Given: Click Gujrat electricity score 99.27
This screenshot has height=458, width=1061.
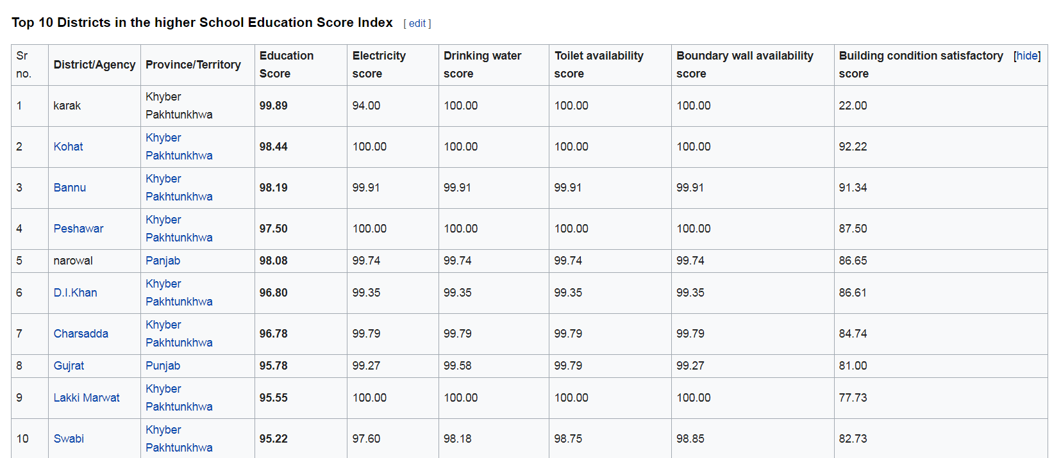Looking at the screenshot, I should 366,366.
